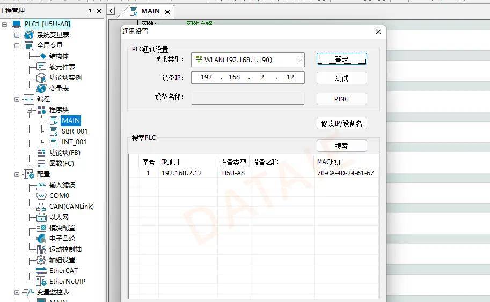Pin the 工程管理 panel

point(90,11)
